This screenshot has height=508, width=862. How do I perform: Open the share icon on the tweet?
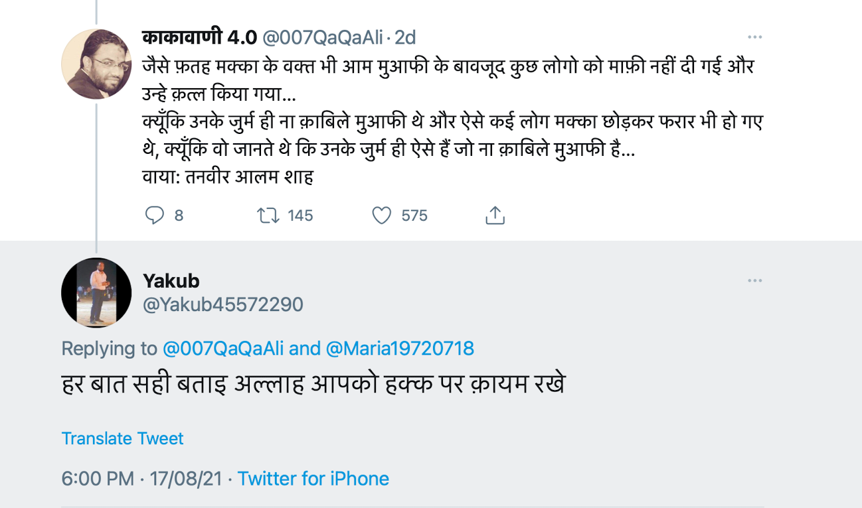coord(495,216)
